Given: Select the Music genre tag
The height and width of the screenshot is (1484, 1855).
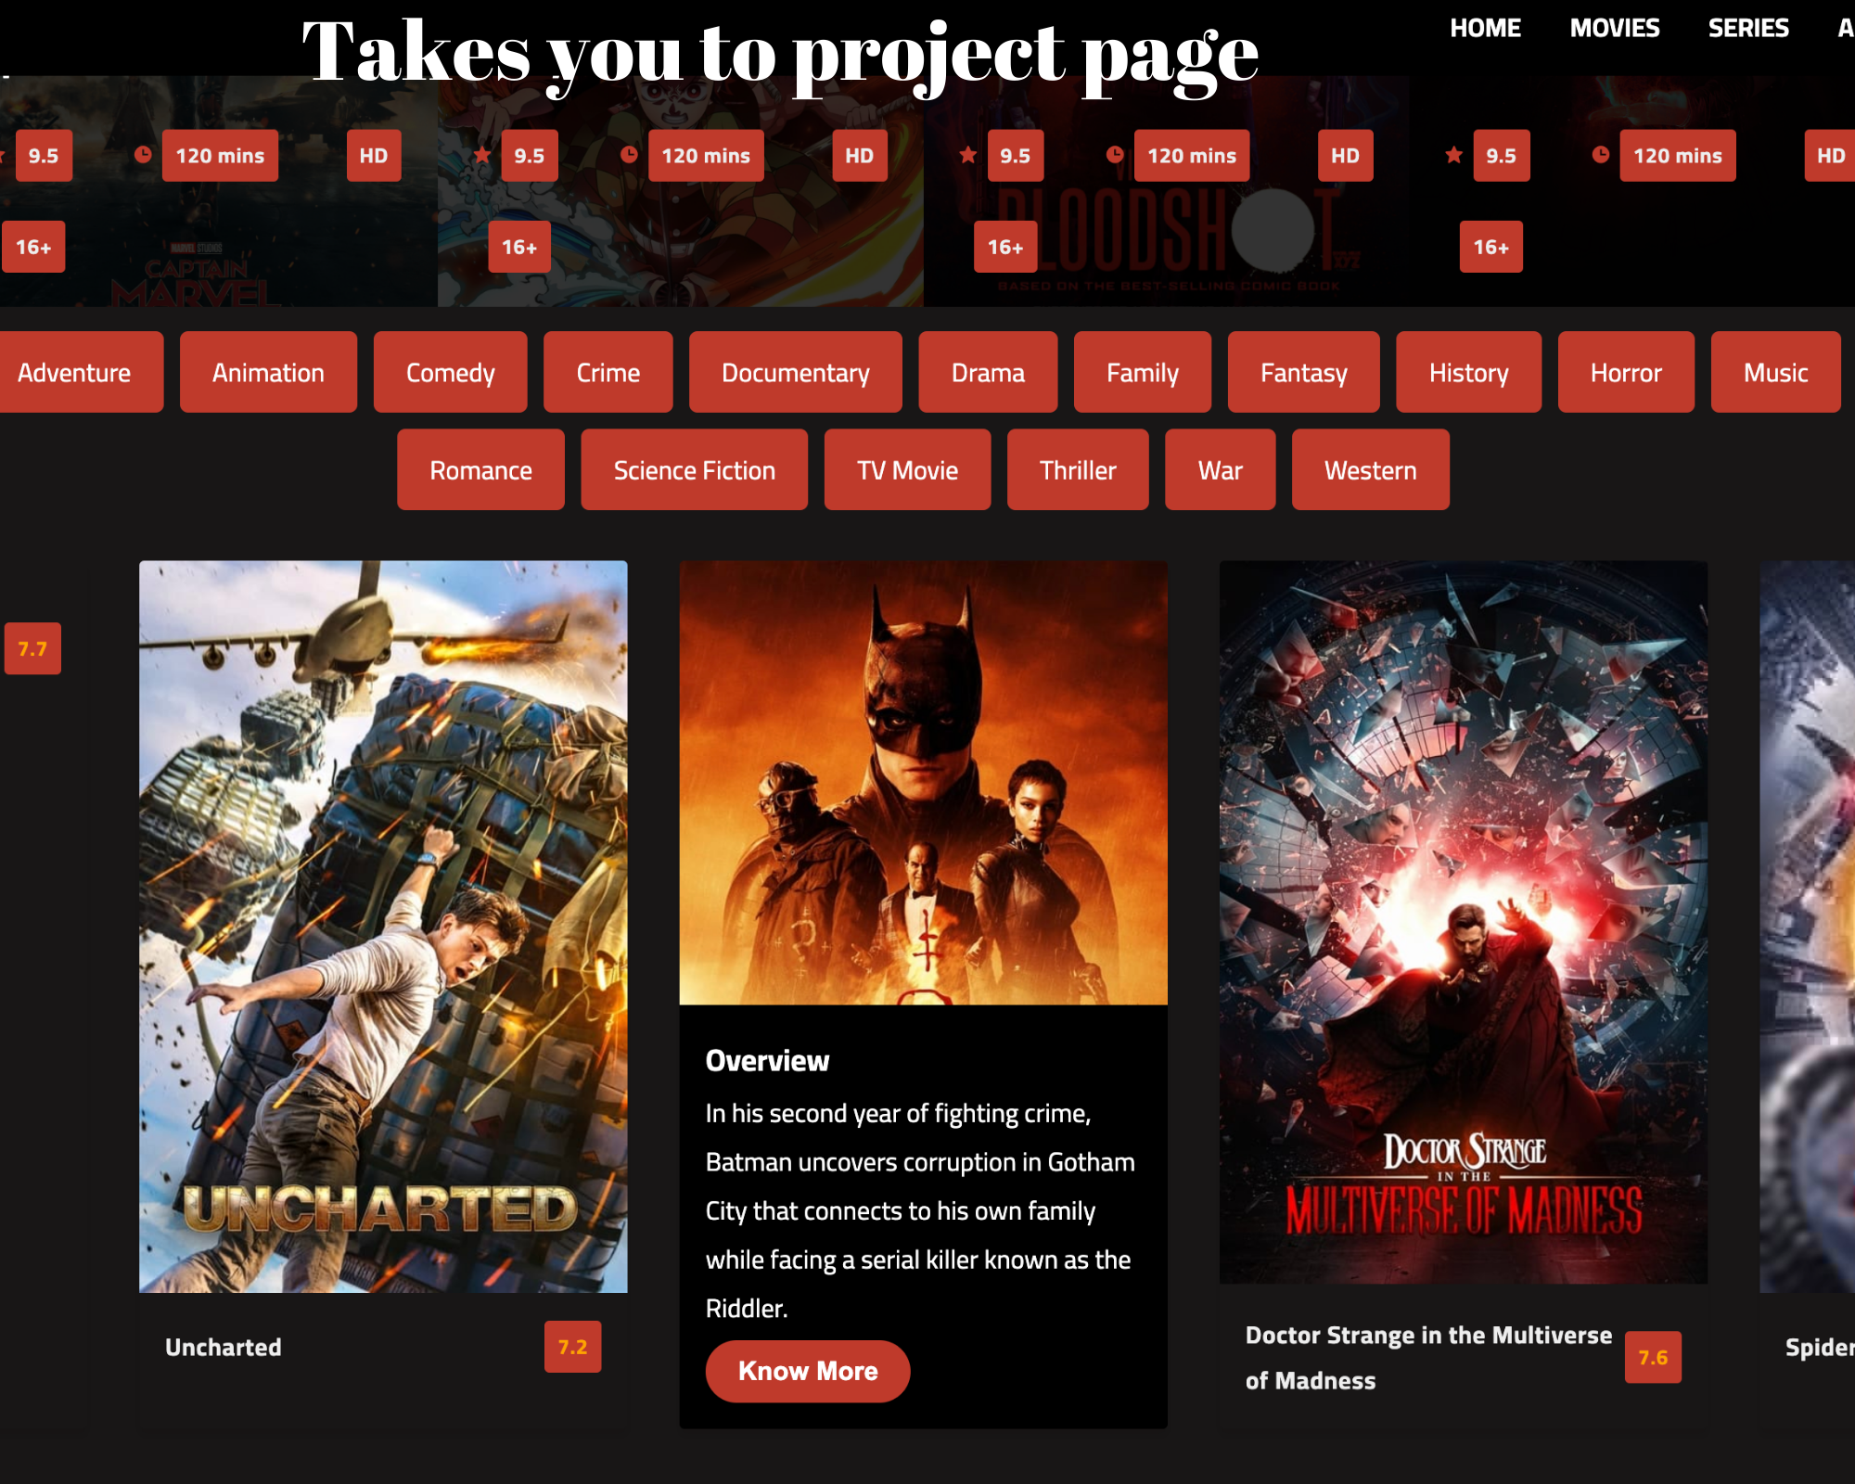Looking at the screenshot, I should pos(1775,372).
